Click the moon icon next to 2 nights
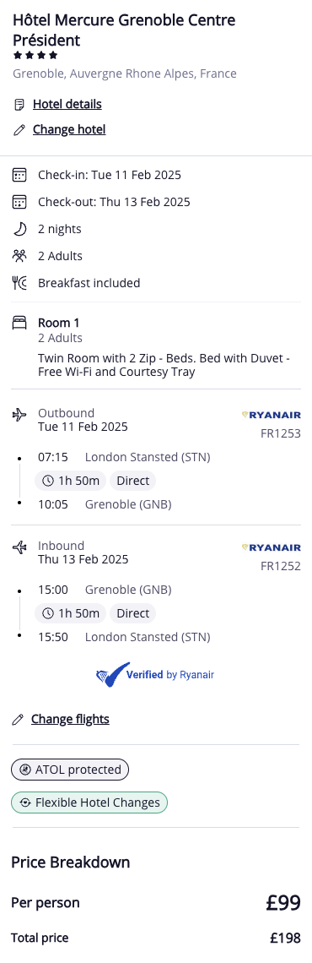Screen dimensions: 312x963 (x=19, y=229)
